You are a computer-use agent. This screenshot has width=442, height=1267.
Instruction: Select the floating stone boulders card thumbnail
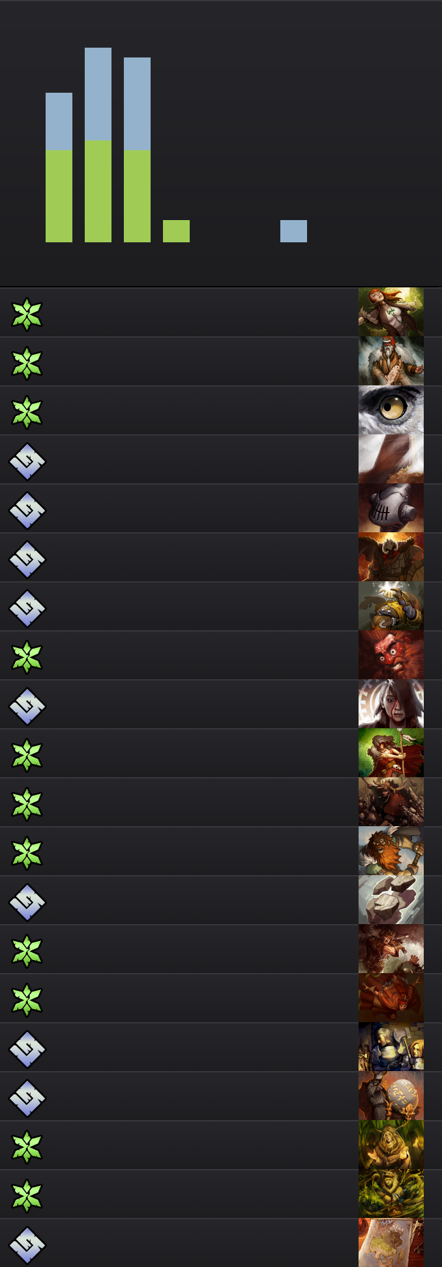pyautogui.click(x=391, y=900)
